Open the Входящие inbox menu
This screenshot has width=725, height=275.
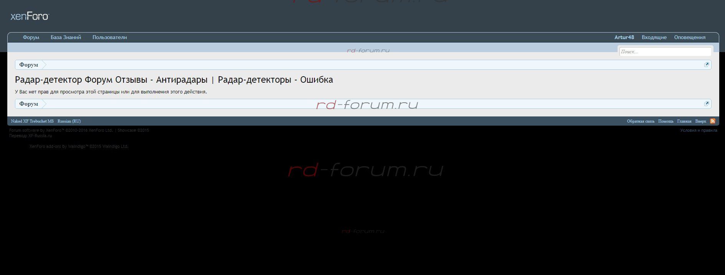tap(654, 38)
